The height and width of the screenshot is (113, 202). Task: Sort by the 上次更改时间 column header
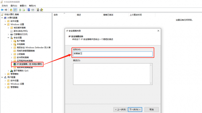[x=142, y=15]
